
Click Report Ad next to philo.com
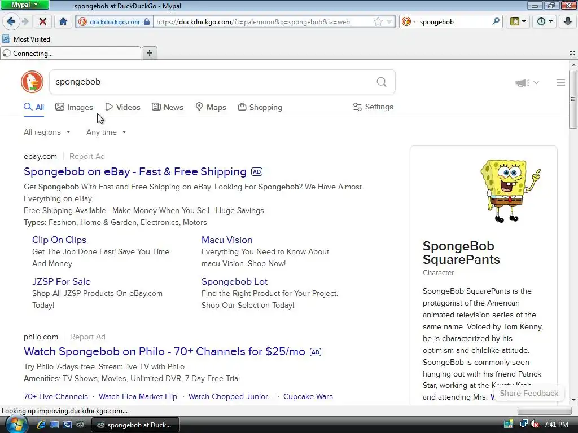point(87,337)
